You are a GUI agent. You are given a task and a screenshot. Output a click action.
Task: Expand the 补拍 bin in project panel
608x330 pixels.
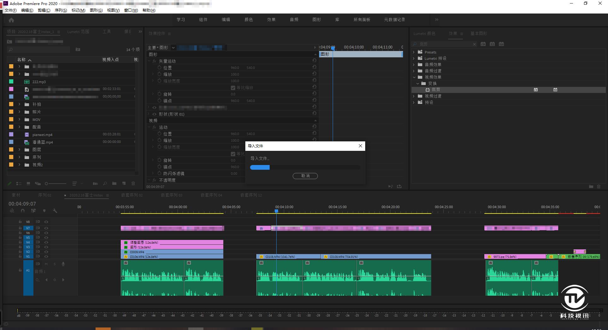coord(19,104)
